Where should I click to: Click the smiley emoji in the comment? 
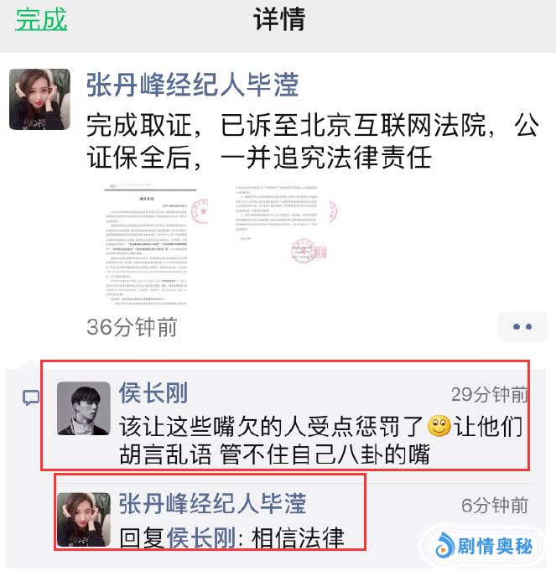pos(439,427)
